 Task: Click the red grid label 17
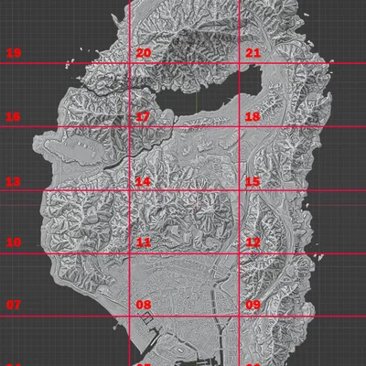[143, 116]
